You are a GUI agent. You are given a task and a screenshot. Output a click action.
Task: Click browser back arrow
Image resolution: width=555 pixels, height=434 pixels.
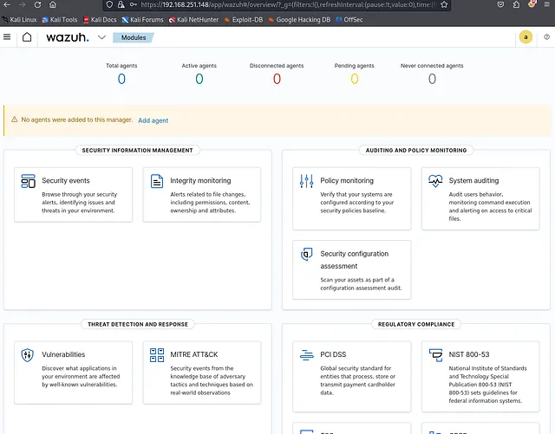coord(7,4)
